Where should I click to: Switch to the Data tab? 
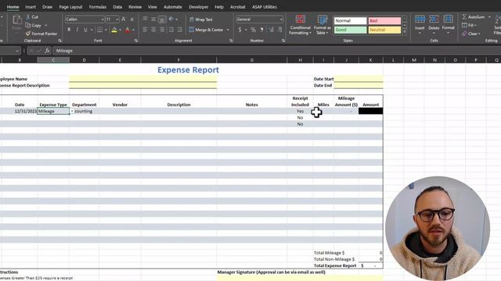point(117,7)
